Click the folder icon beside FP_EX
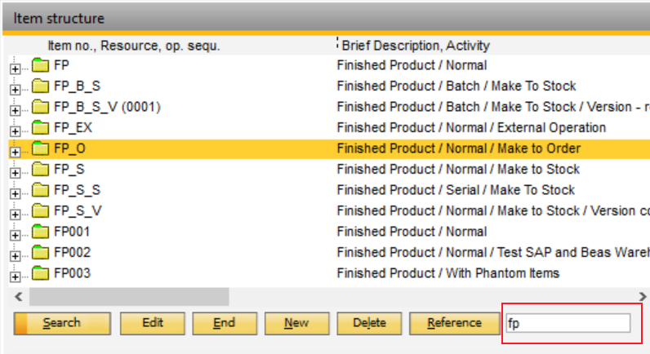 click(41, 128)
